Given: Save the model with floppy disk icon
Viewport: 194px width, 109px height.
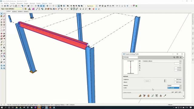Looking at the screenshot, I should tap(8, 6).
